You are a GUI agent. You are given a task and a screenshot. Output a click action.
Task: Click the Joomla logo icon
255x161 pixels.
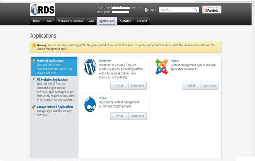click(x=161, y=67)
